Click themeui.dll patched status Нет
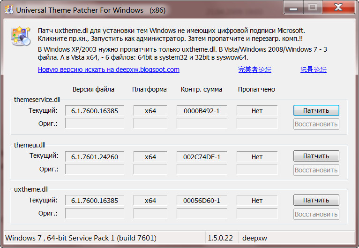 (x=257, y=157)
